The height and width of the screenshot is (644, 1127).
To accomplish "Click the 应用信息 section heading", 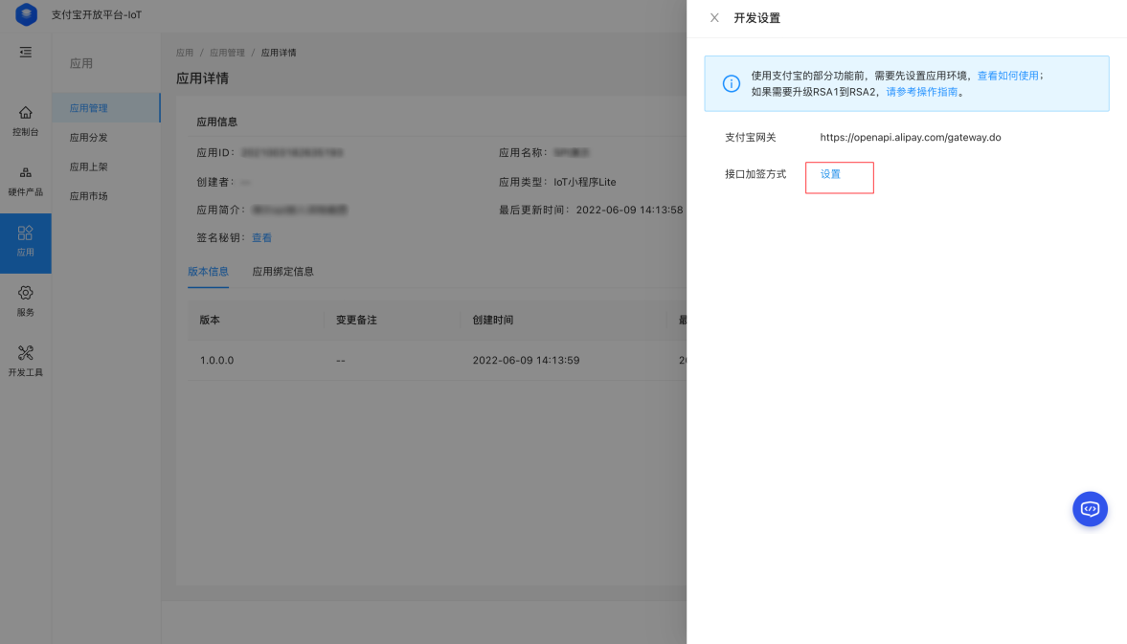I will click(x=217, y=122).
